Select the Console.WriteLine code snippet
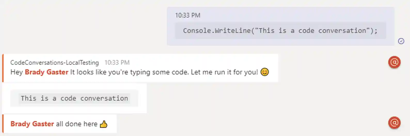The width and height of the screenshot is (410, 136). 280,31
